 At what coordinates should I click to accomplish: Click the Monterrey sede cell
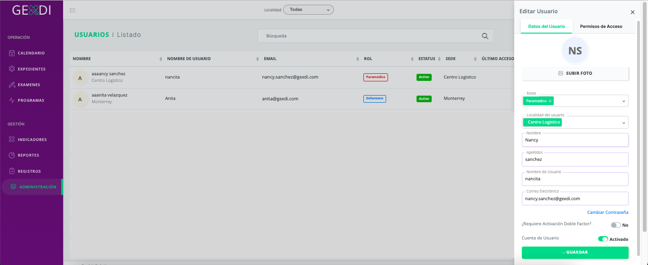point(454,98)
